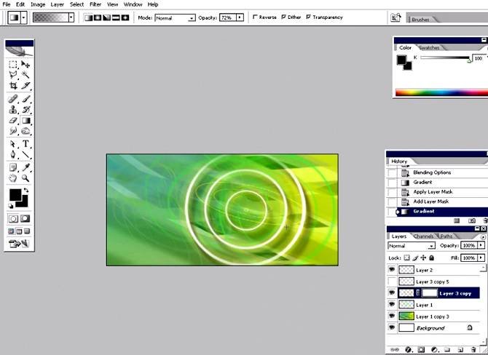The image size is (488, 355).
Task: Select the Move tool in toolbox
Action: click(25, 65)
